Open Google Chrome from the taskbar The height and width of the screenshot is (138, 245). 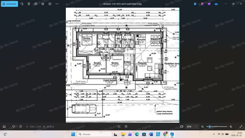click(x=165, y=134)
